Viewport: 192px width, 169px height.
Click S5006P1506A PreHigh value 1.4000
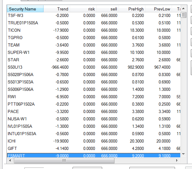point(138,89)
